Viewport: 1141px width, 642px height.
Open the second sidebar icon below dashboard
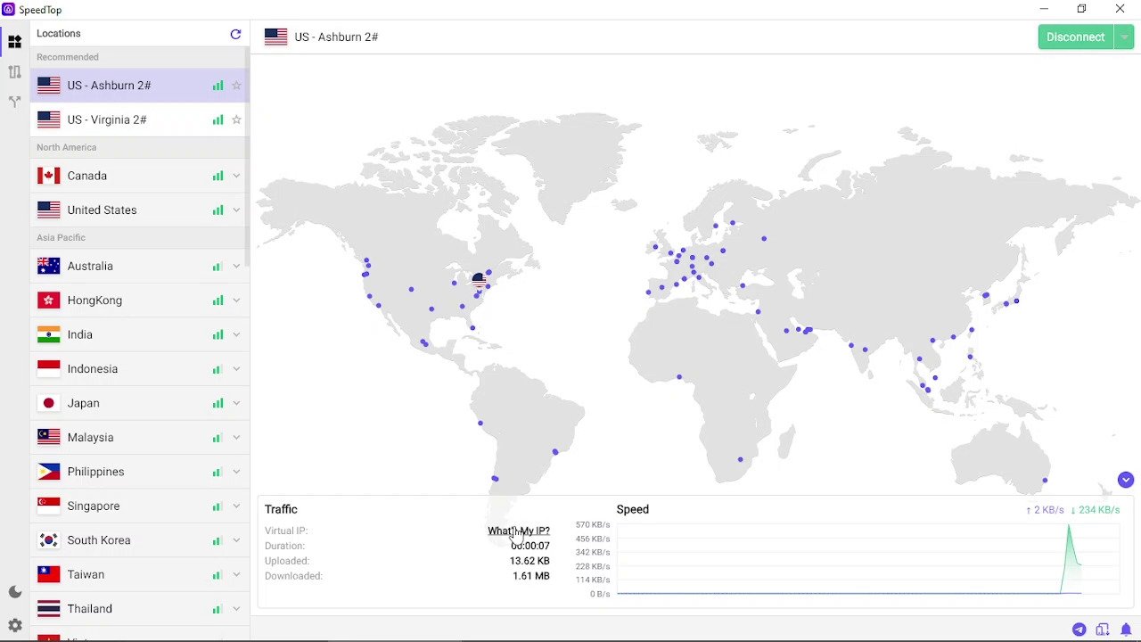14,72
